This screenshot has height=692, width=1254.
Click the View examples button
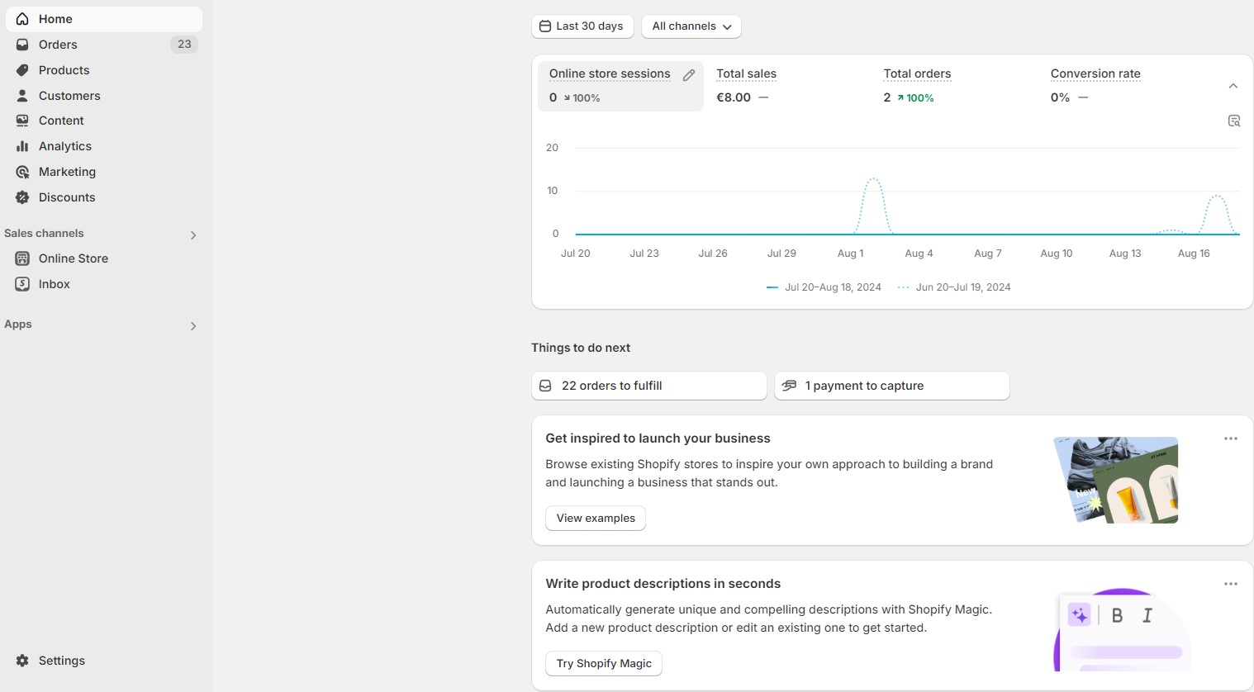(595, 518)
